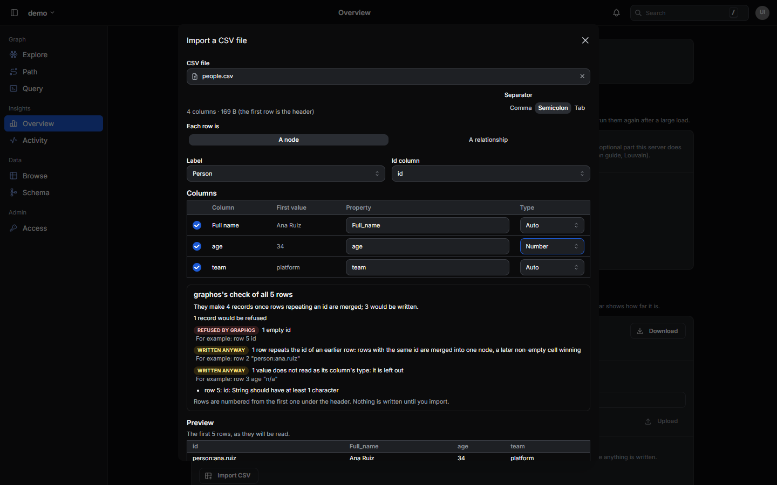Viewport: 777px width, 485px height.
Task: Uncheck the team column checkbox
Action: [197, 267]
